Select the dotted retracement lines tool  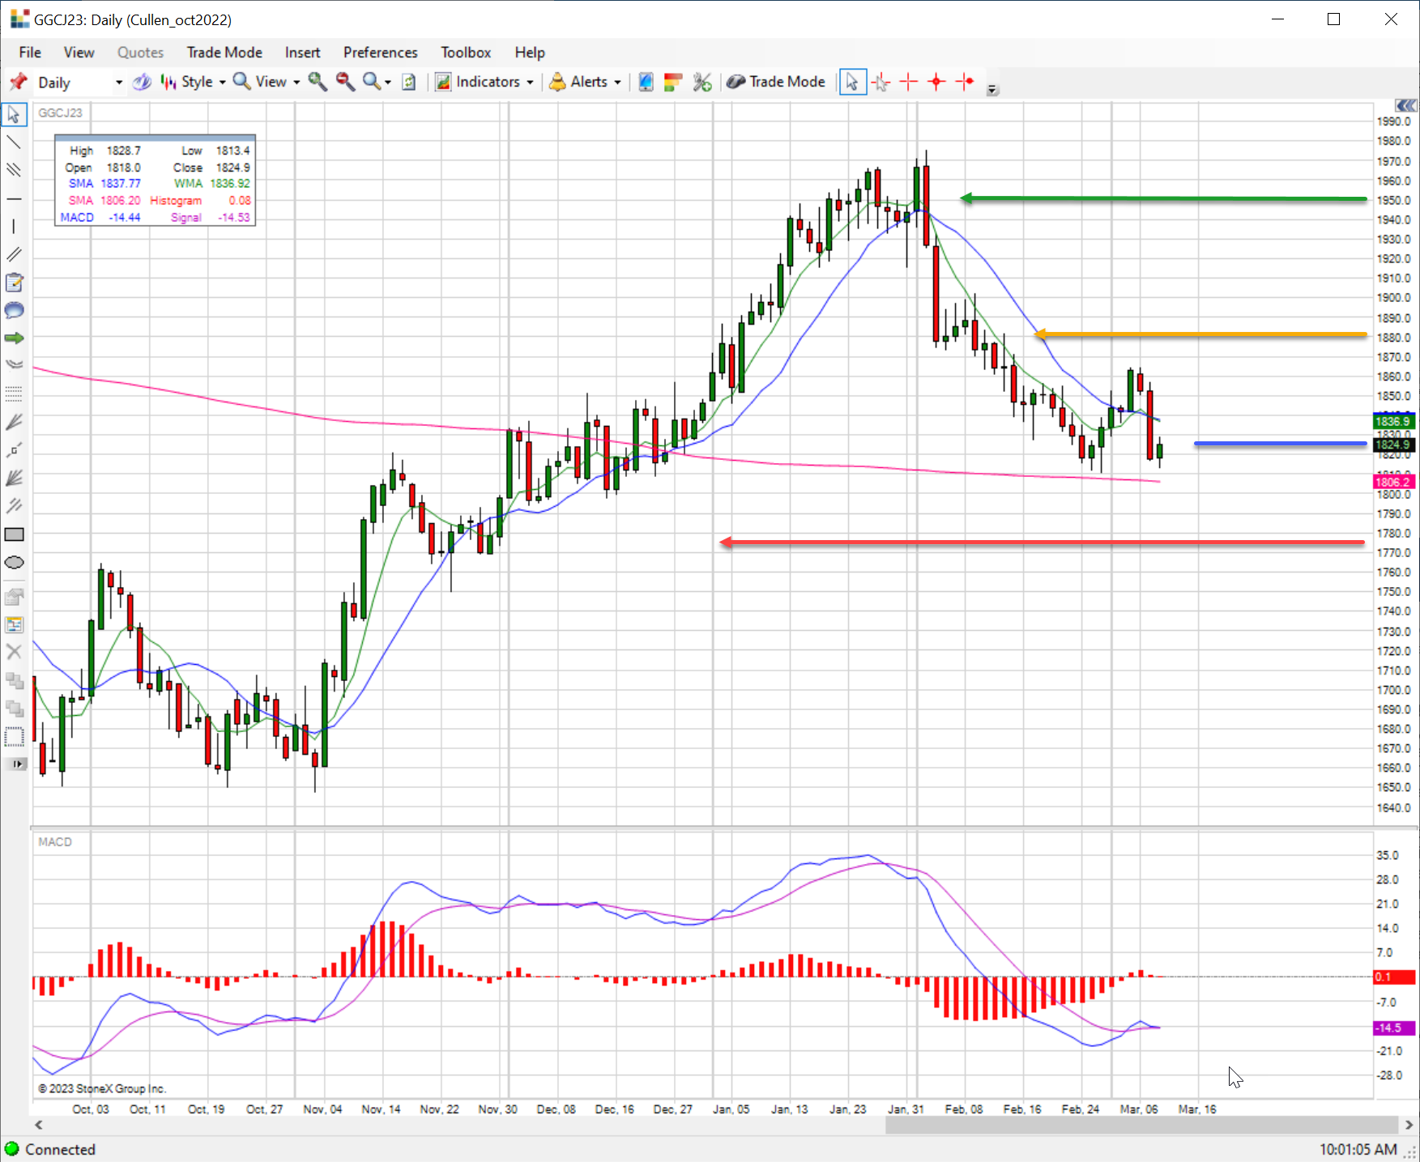tap(14, 394)
